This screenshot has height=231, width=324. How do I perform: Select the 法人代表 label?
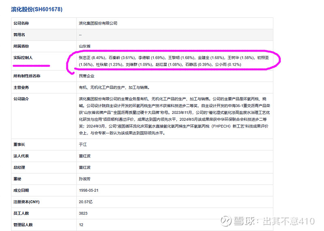pyautogui.click(x=21, y=156)
